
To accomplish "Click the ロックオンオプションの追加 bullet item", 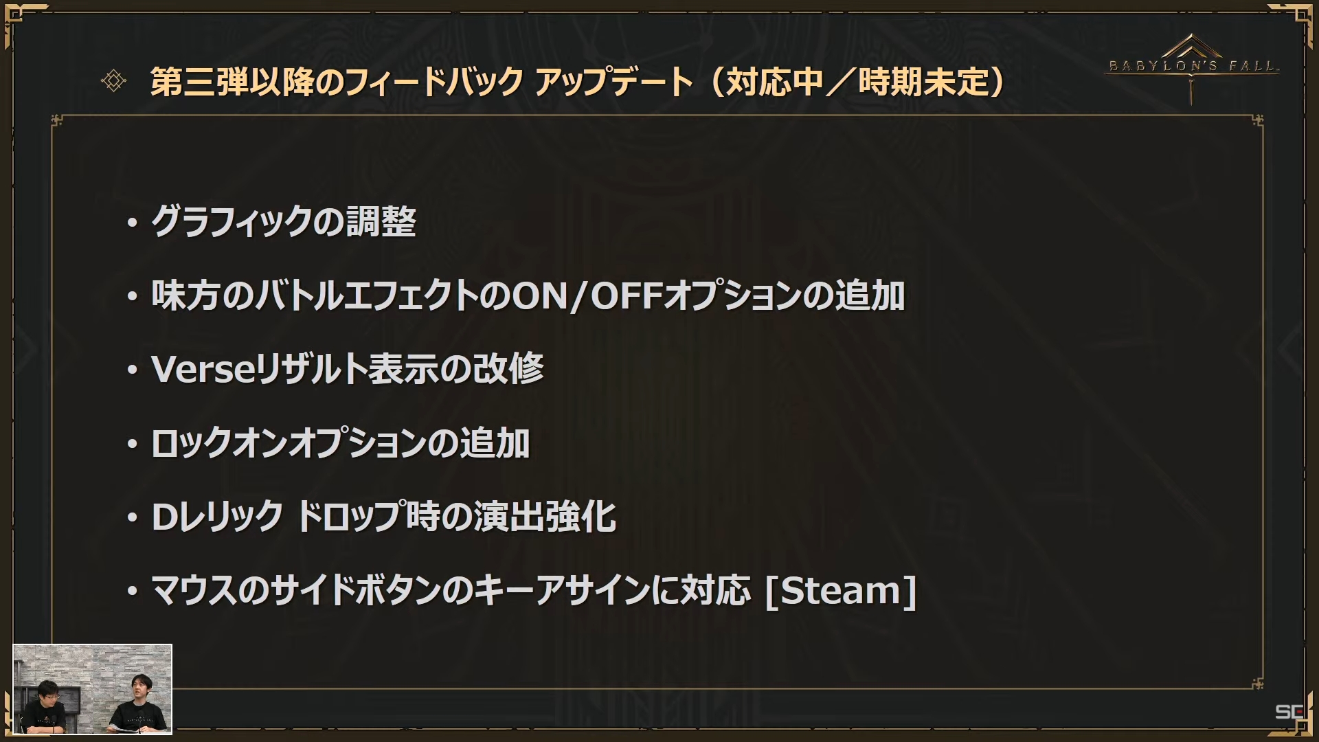I will point(340,443).
